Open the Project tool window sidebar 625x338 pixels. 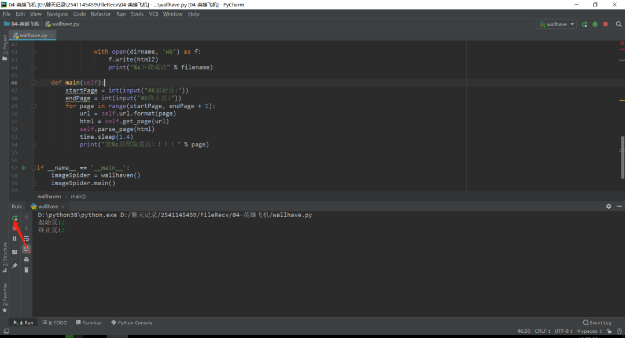click(5, 47)
